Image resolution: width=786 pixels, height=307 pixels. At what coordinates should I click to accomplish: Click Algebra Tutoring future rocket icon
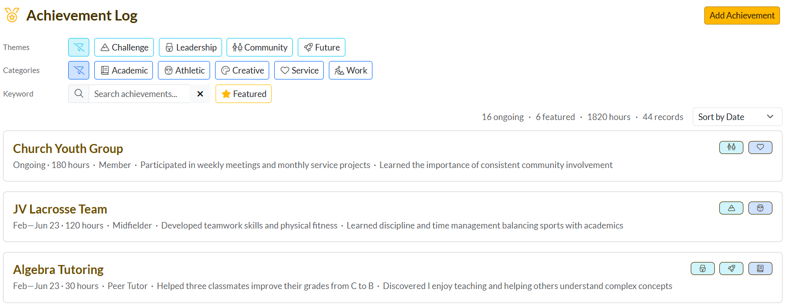pos(731,268)
